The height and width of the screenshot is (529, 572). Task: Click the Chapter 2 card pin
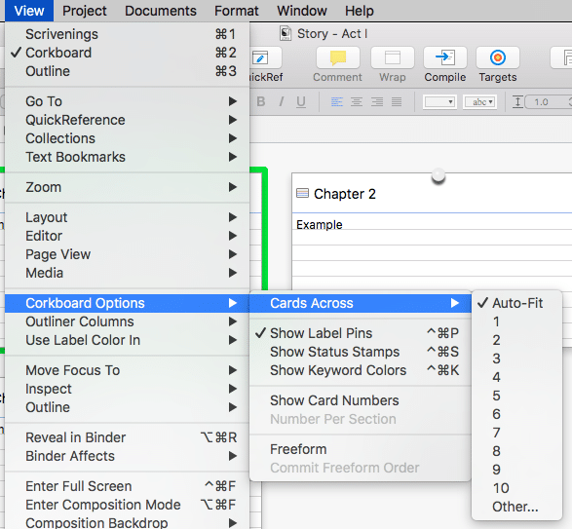pyautogui.click(x=439, y=175)
